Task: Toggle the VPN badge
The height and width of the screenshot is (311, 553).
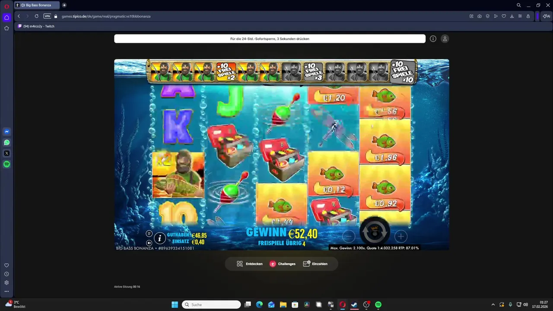Action: [47, 16]
